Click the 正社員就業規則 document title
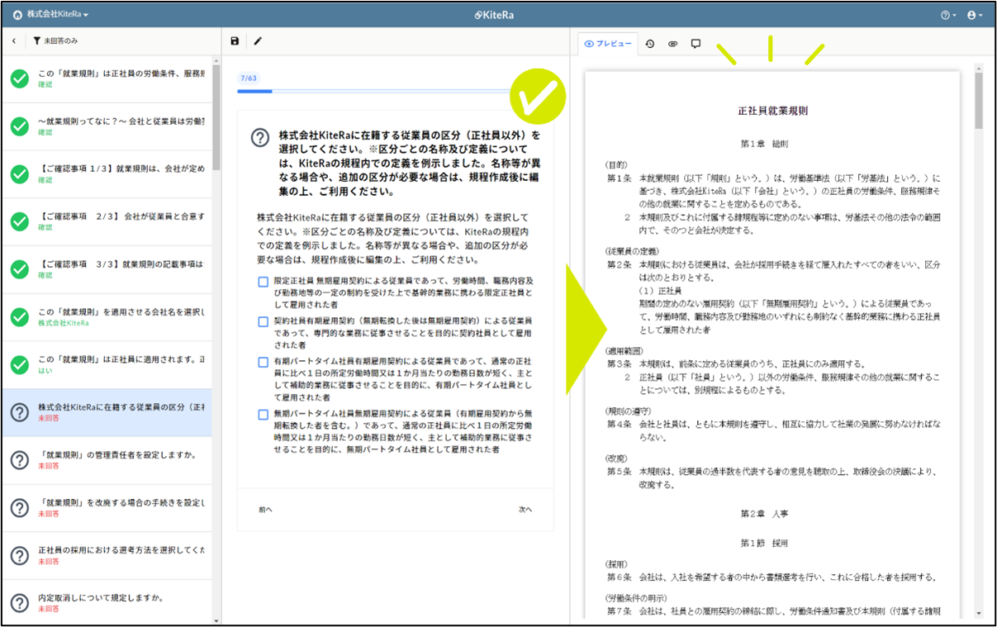This screenshot has height=627, width=997. tap(771, 110)
